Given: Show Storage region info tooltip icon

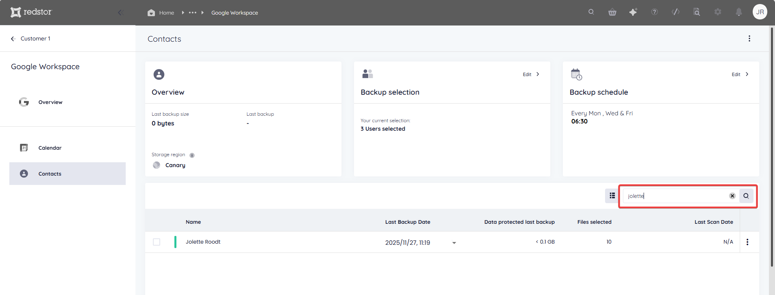Looking at the screenshot, I should click(x=192, y=155).
